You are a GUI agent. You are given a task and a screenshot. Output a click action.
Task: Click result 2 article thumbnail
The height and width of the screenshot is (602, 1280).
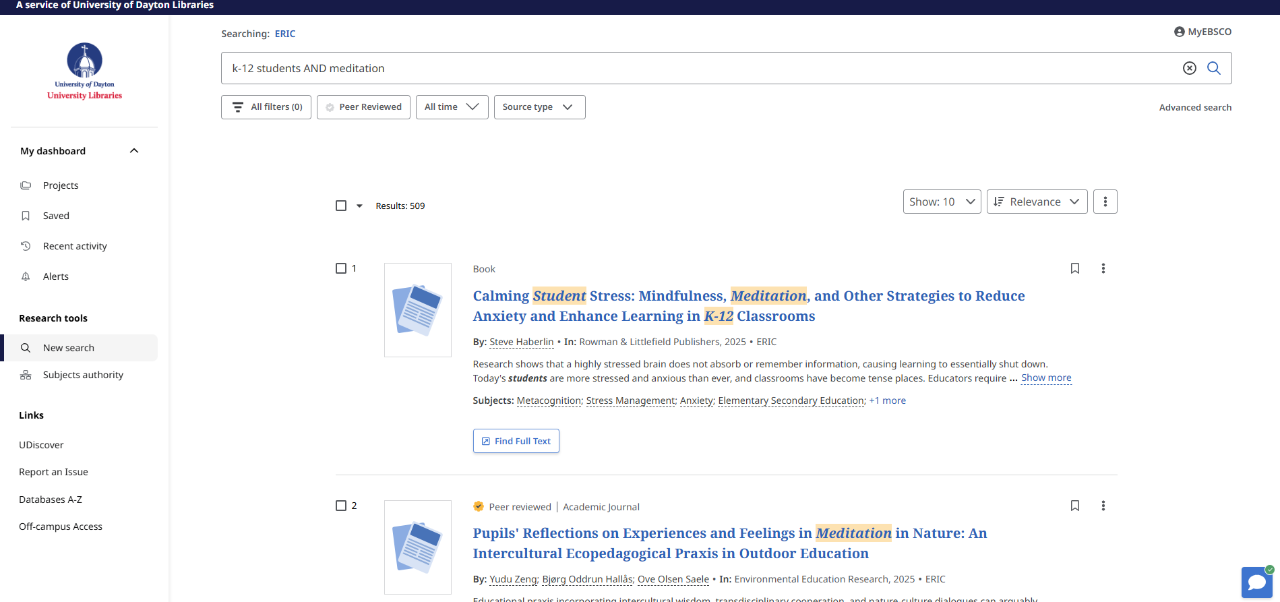click(418, 547)
